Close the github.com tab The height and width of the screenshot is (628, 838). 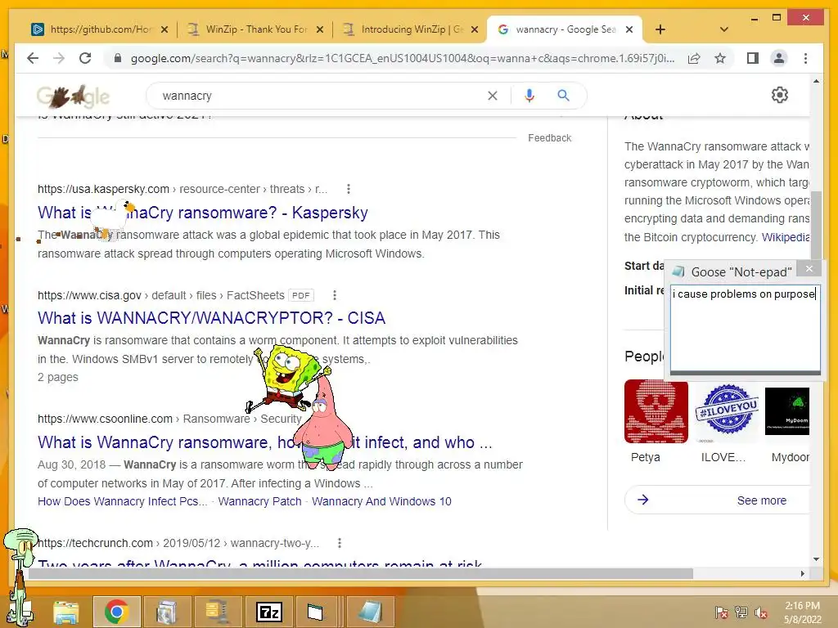pyautogui.click(x=164, y=29)
